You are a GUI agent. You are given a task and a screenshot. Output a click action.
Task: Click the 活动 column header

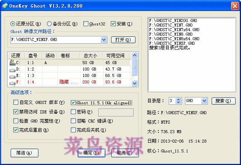pyautogui.click(x=50, y=55)
